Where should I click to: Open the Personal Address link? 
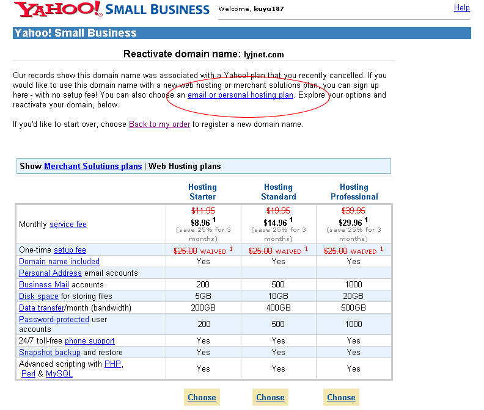[x=50, y=273]
